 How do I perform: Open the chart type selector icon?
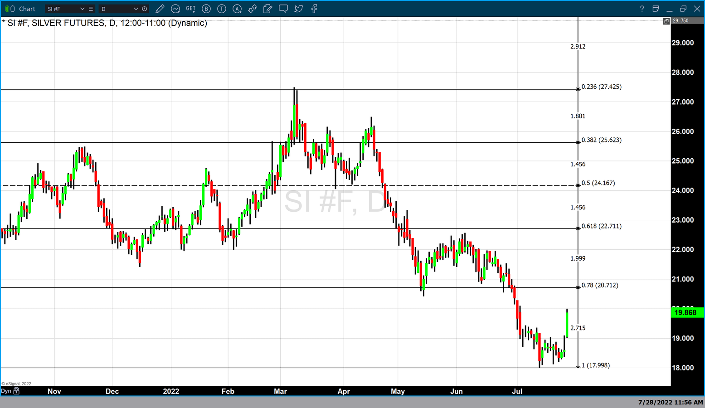coord(175,9)
